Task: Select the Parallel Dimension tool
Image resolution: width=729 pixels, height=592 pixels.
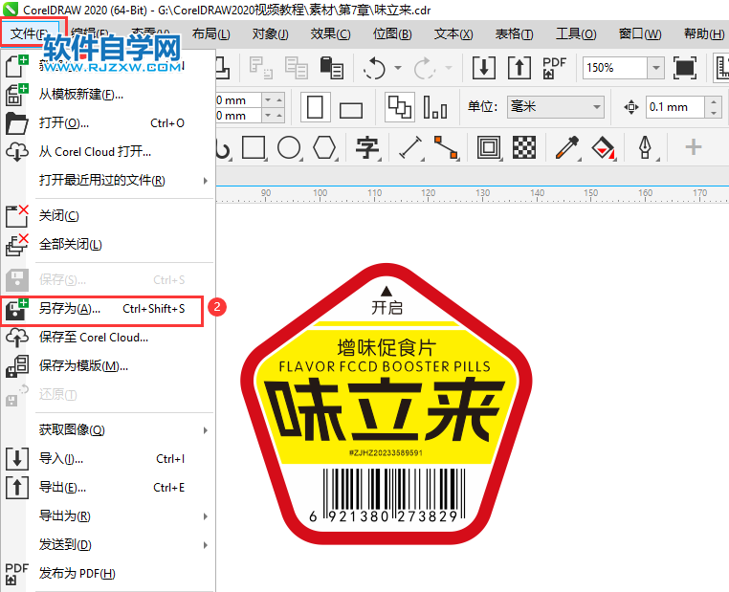Action: click(x=411, y=148)
